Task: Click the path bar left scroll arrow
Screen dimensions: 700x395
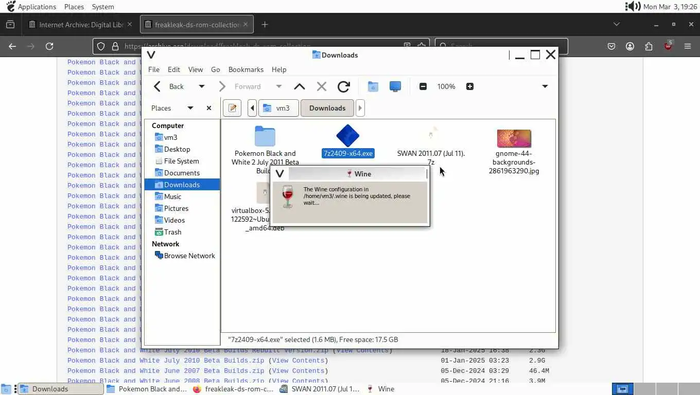Action: [x=252, y=108]
